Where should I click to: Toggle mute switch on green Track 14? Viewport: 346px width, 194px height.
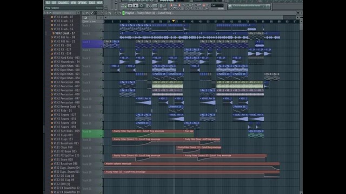pos(101,135)
